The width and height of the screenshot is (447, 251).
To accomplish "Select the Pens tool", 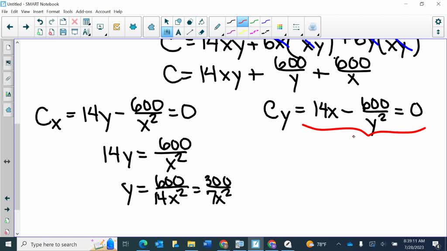I will 167,32.
